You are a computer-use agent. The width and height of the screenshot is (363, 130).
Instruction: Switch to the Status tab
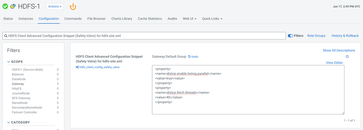click(x=8, y=19)
